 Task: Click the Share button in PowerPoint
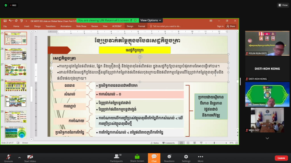[x=231, y=26]
